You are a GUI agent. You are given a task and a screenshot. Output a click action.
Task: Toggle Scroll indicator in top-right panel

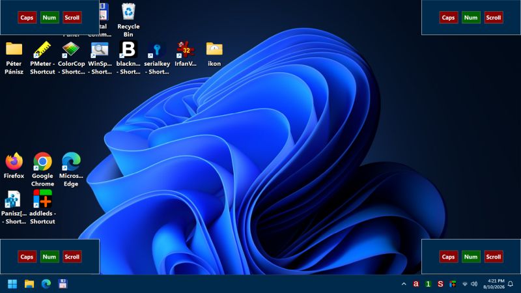click(x=494, y=18)
